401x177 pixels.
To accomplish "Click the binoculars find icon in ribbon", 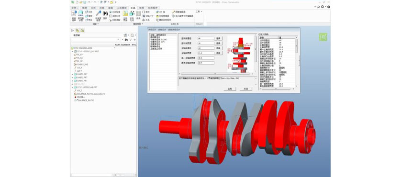I will (x=105, y=13).
